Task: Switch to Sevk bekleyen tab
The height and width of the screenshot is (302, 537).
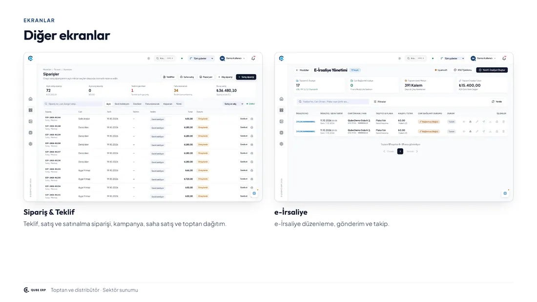Action: tap(122, 104)
